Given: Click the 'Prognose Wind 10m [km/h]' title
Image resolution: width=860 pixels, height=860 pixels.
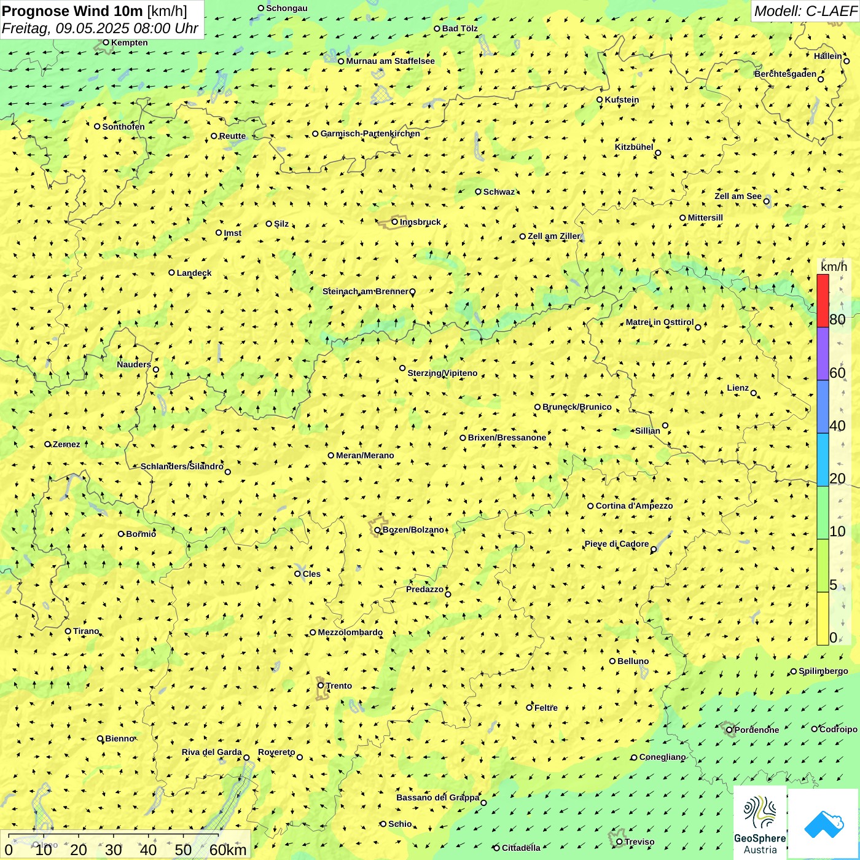Looking at the screenshot, I should pos(95,10).
